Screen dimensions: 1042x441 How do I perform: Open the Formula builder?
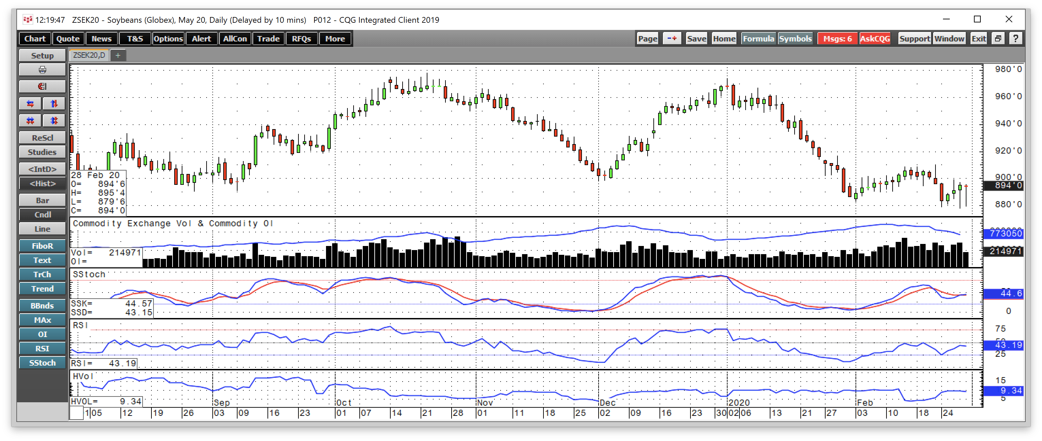(x=759, y=39)
